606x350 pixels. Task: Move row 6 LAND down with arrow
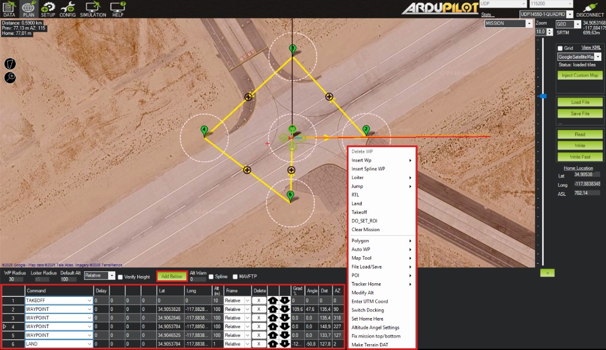285,344
